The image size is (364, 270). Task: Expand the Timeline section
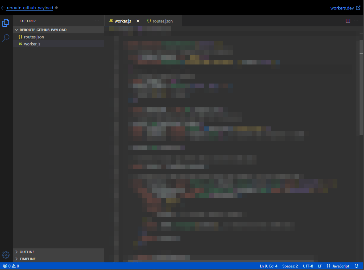coord(28,259)
